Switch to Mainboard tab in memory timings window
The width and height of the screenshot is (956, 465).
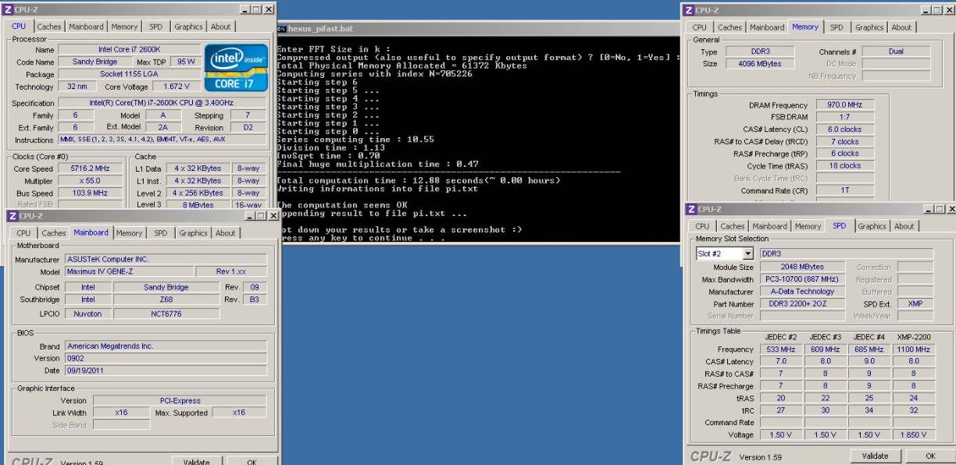(x=767, y=27)
